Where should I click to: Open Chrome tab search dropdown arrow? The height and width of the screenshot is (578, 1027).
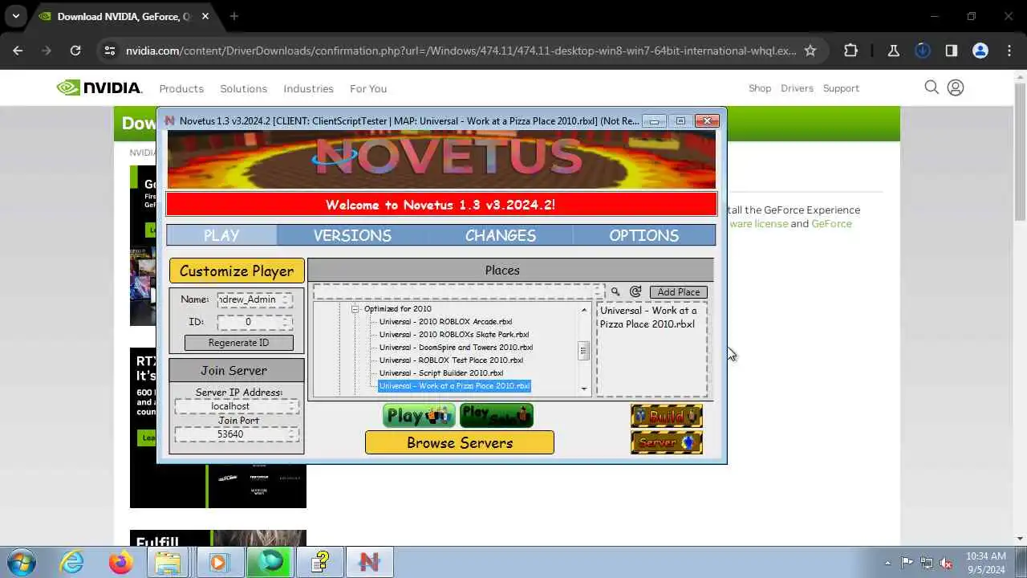tap(16, 16)
